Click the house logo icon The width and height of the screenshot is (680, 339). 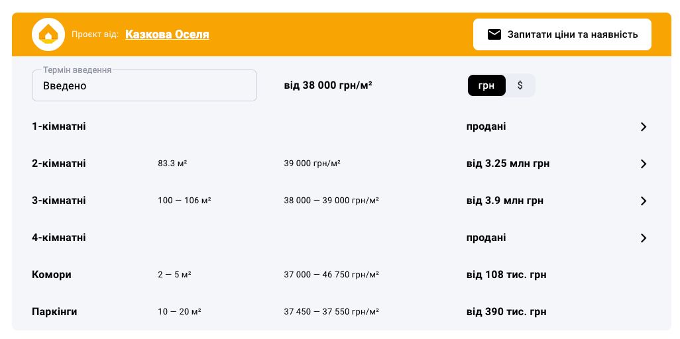(x=48, y=34)
